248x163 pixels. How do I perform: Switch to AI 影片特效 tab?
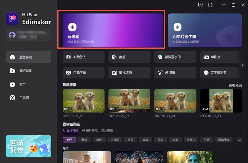coord(70,130)
